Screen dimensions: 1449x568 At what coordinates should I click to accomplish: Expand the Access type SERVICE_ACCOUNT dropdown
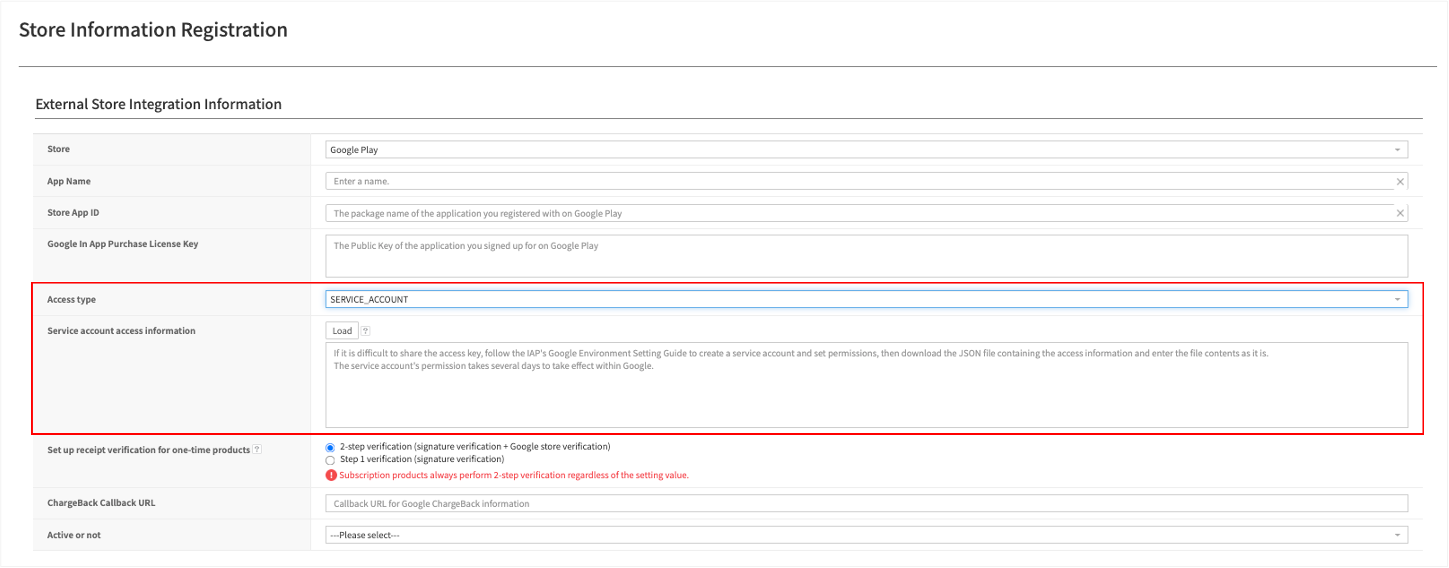click(866, 299)
